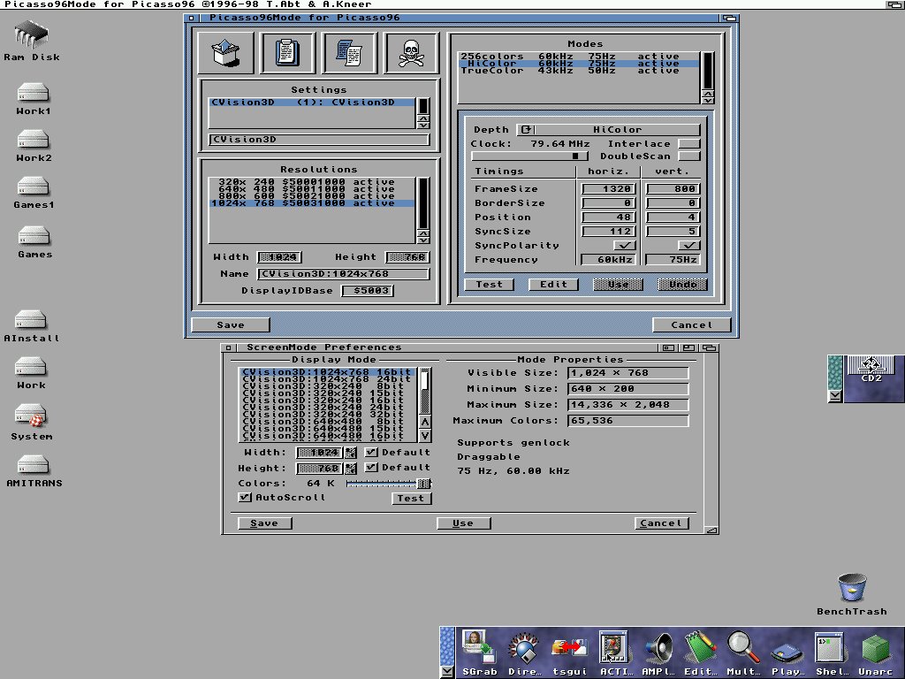Select the Ram Disk desktop icon

tap(32, 41)
